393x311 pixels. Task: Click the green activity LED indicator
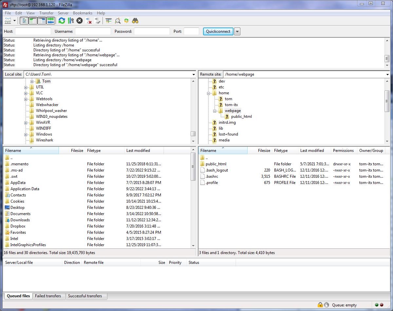[x=377, y=305]
